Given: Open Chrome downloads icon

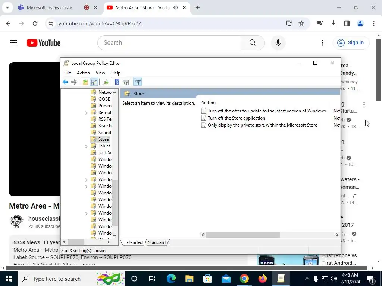Looking at the screenshot, I should [333, 23].
